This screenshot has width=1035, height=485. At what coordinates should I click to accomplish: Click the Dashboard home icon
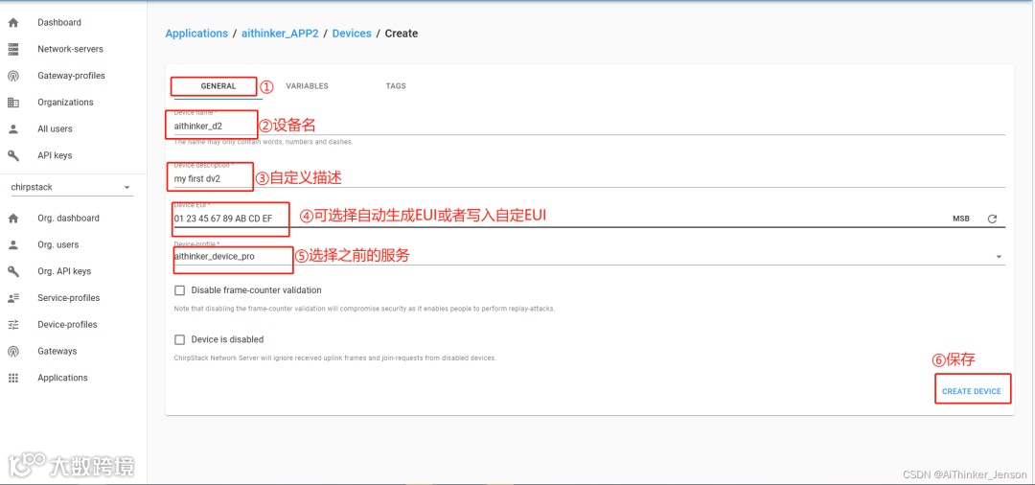tap(13, 22)
